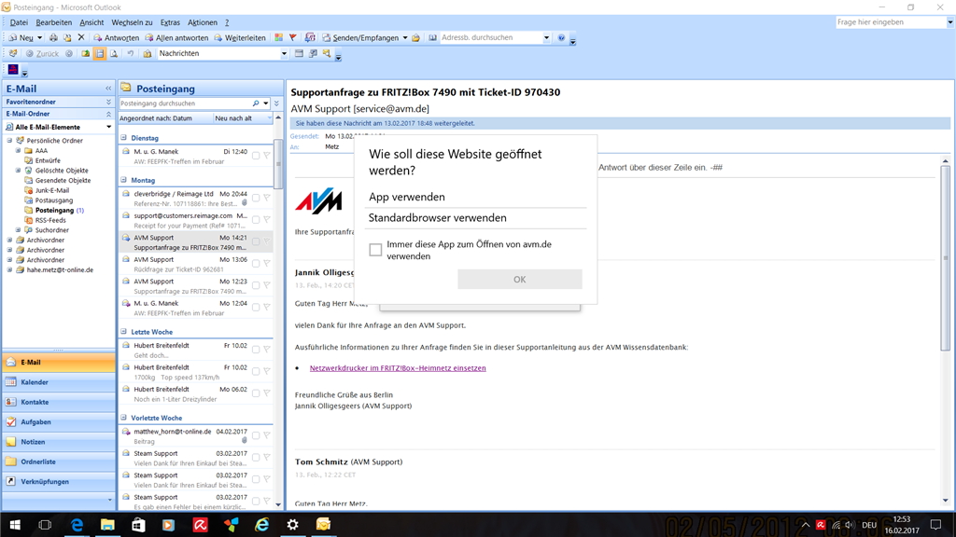The image size is (956, 537).
Task: Click the highlighted reading pane toolbar icon
Action: 99,53
